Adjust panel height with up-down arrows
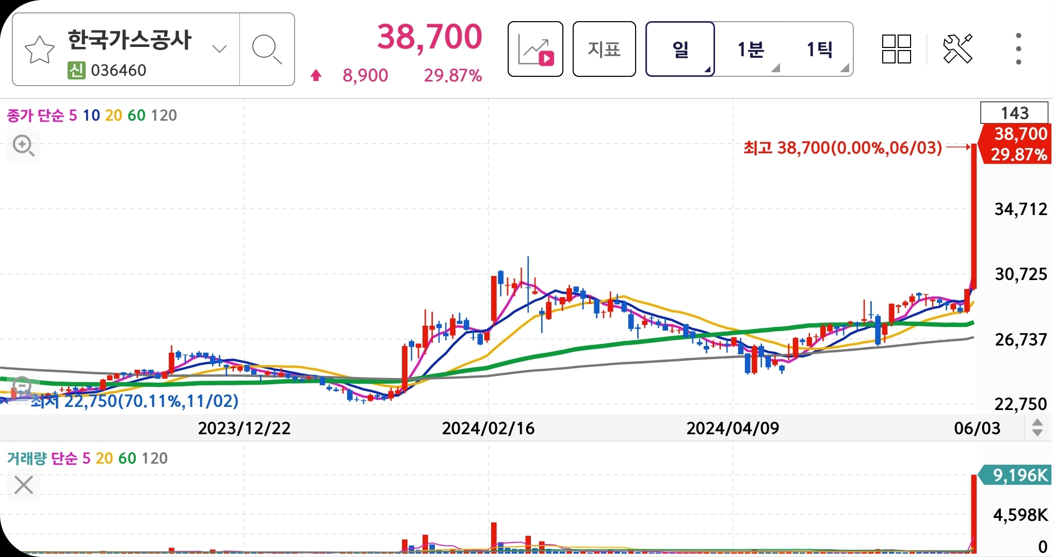This screenshot has height=557, width=1054. click(1037, 428)
